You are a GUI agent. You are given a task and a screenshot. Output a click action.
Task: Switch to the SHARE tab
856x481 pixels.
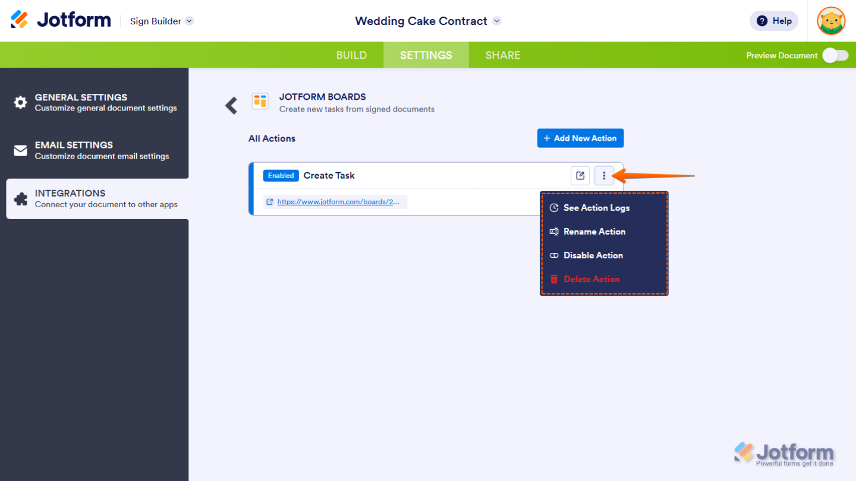coord(502,55)
